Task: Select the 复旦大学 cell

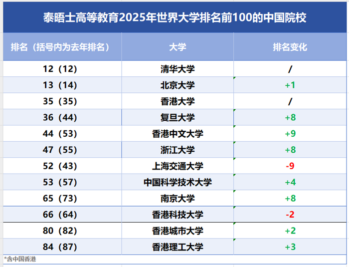Action: click(x=177, y=117)
